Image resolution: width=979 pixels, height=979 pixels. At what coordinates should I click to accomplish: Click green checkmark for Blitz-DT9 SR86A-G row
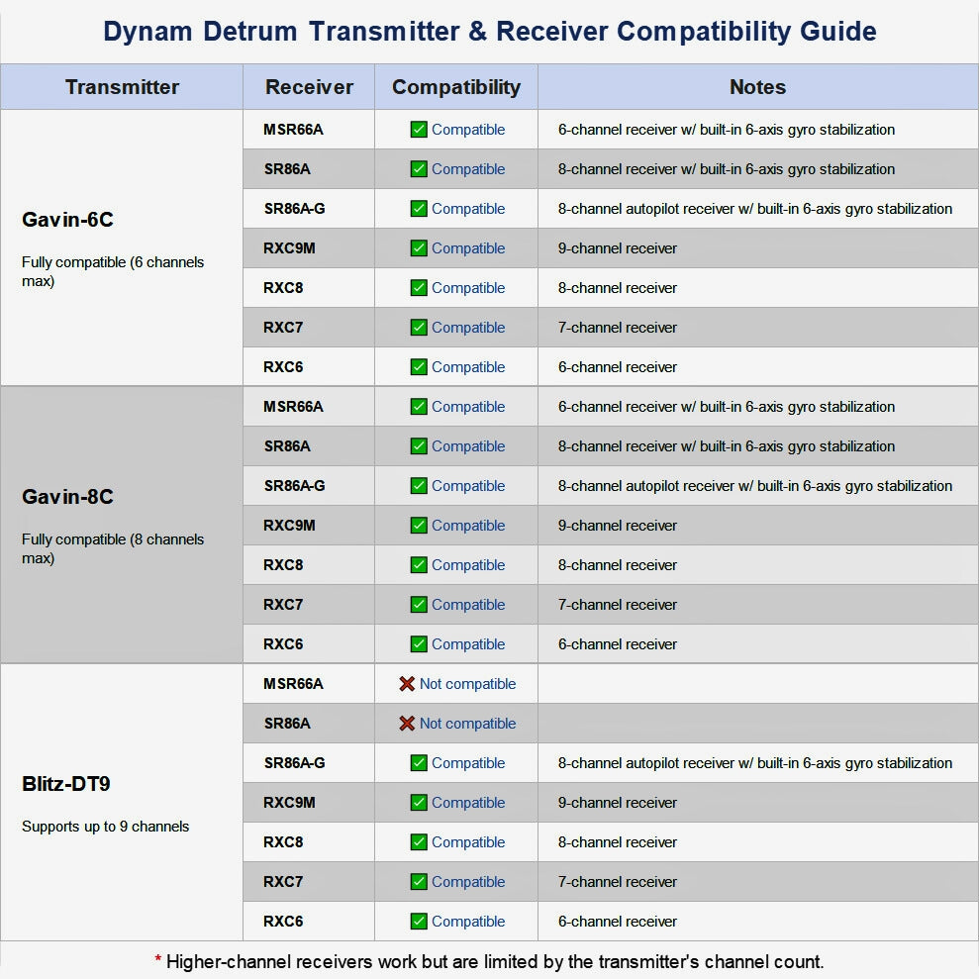click(x=419, y=763)
